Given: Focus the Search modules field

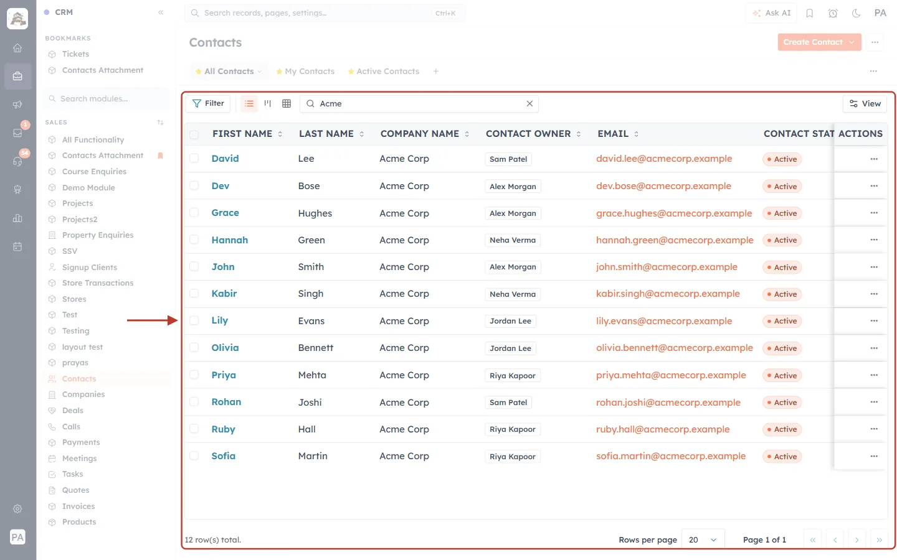Looking at the screenshot, I should pyautogui.click(x=106, y=99).
